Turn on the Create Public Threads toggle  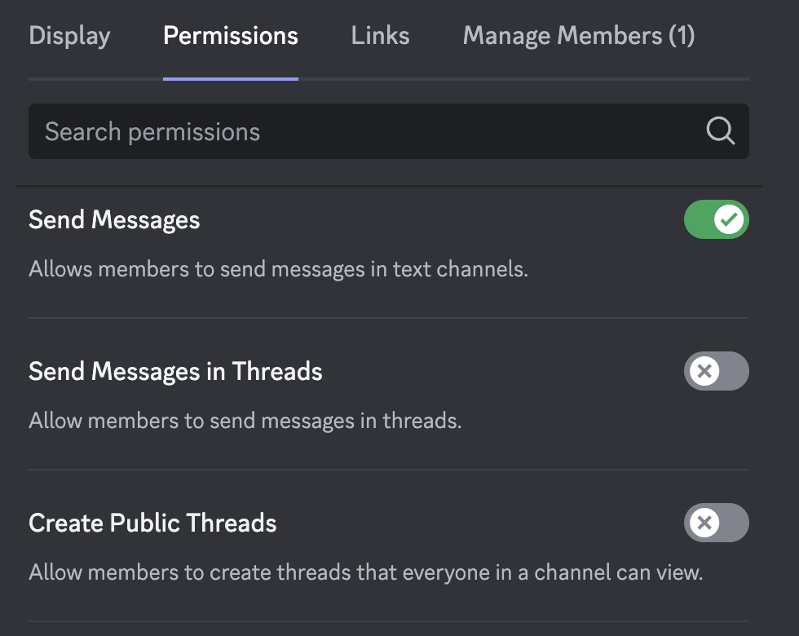[x=717, y=523]
